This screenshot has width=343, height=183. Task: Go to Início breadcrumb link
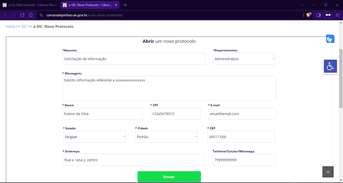pyautogui.click(x=11, y=27)
